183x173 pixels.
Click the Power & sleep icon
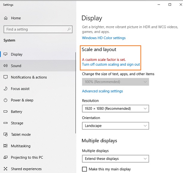pyautogui.click(x=5, y=100)
